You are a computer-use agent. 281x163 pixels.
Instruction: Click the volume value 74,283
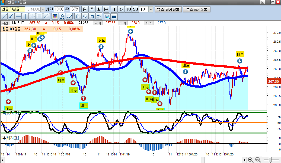point(83,23)
